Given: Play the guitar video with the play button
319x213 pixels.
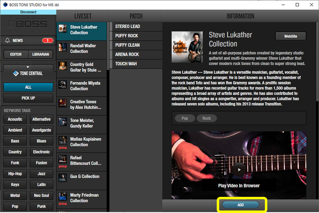Looking at the screenshot, I should pyautogui.click(x=239, y=170).
